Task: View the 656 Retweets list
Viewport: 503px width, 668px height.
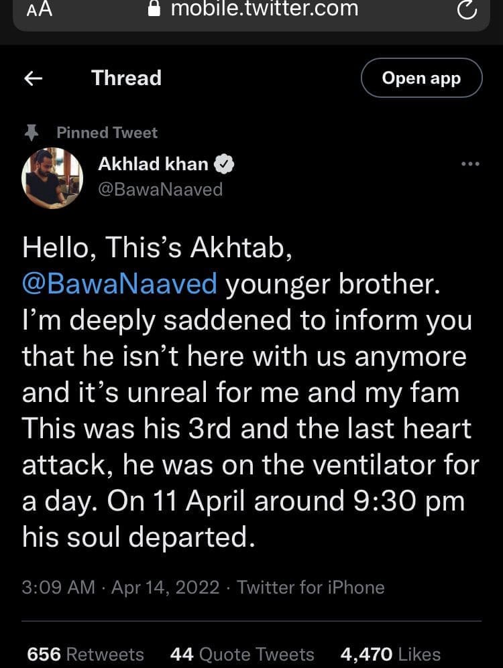Action: point(85,654)
